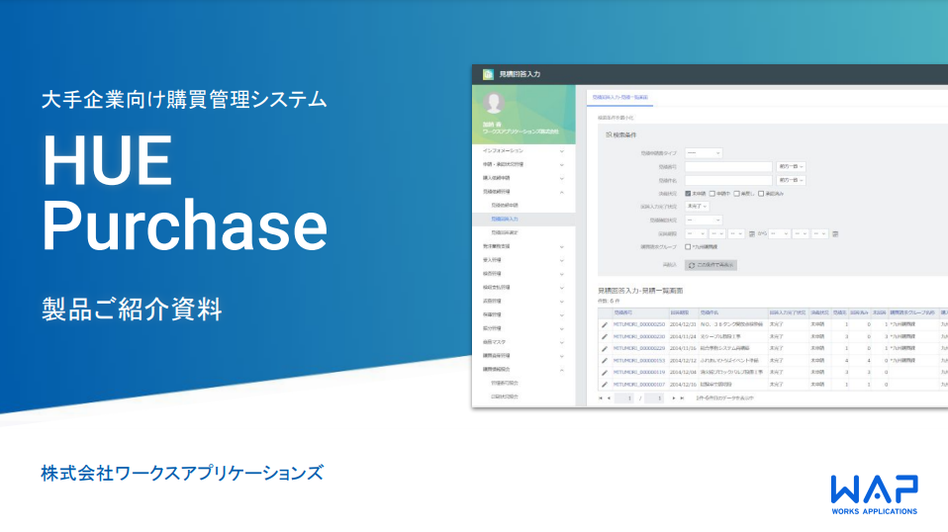948x532 pixels.
Task: Edit row MITUMORI_000000250 via its pencil icon
Action: coord(604,325)
